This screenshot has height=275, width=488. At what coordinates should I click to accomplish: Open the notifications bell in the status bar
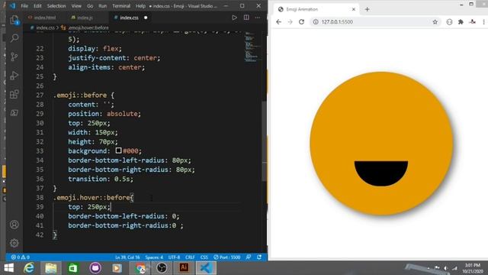[x=259, y=257]
